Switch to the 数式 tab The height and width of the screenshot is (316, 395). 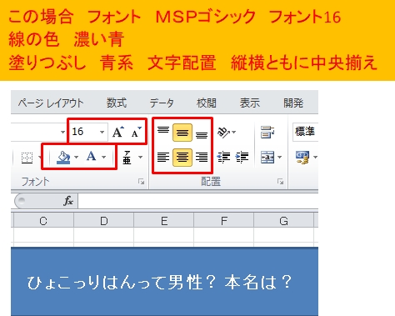[x=117, y=103]
